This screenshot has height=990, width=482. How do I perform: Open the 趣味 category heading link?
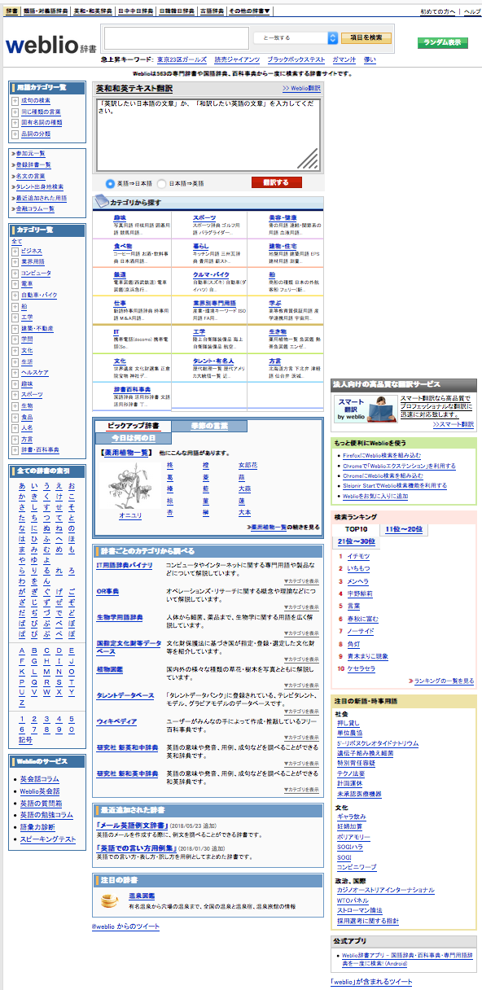point(120,217)
